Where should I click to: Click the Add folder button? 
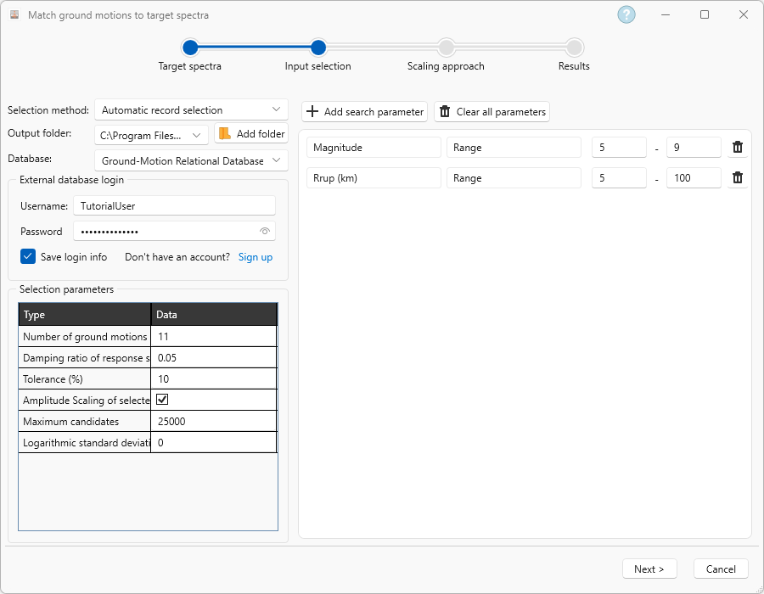point(251,133)
